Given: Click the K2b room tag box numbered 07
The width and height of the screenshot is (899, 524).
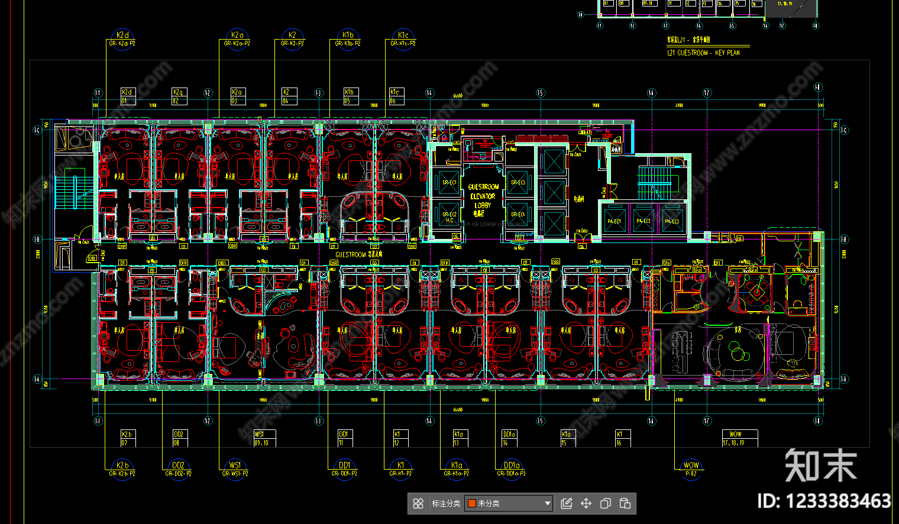Looking at the screenshot, I should pyautogui.click(x=127, y=438).
